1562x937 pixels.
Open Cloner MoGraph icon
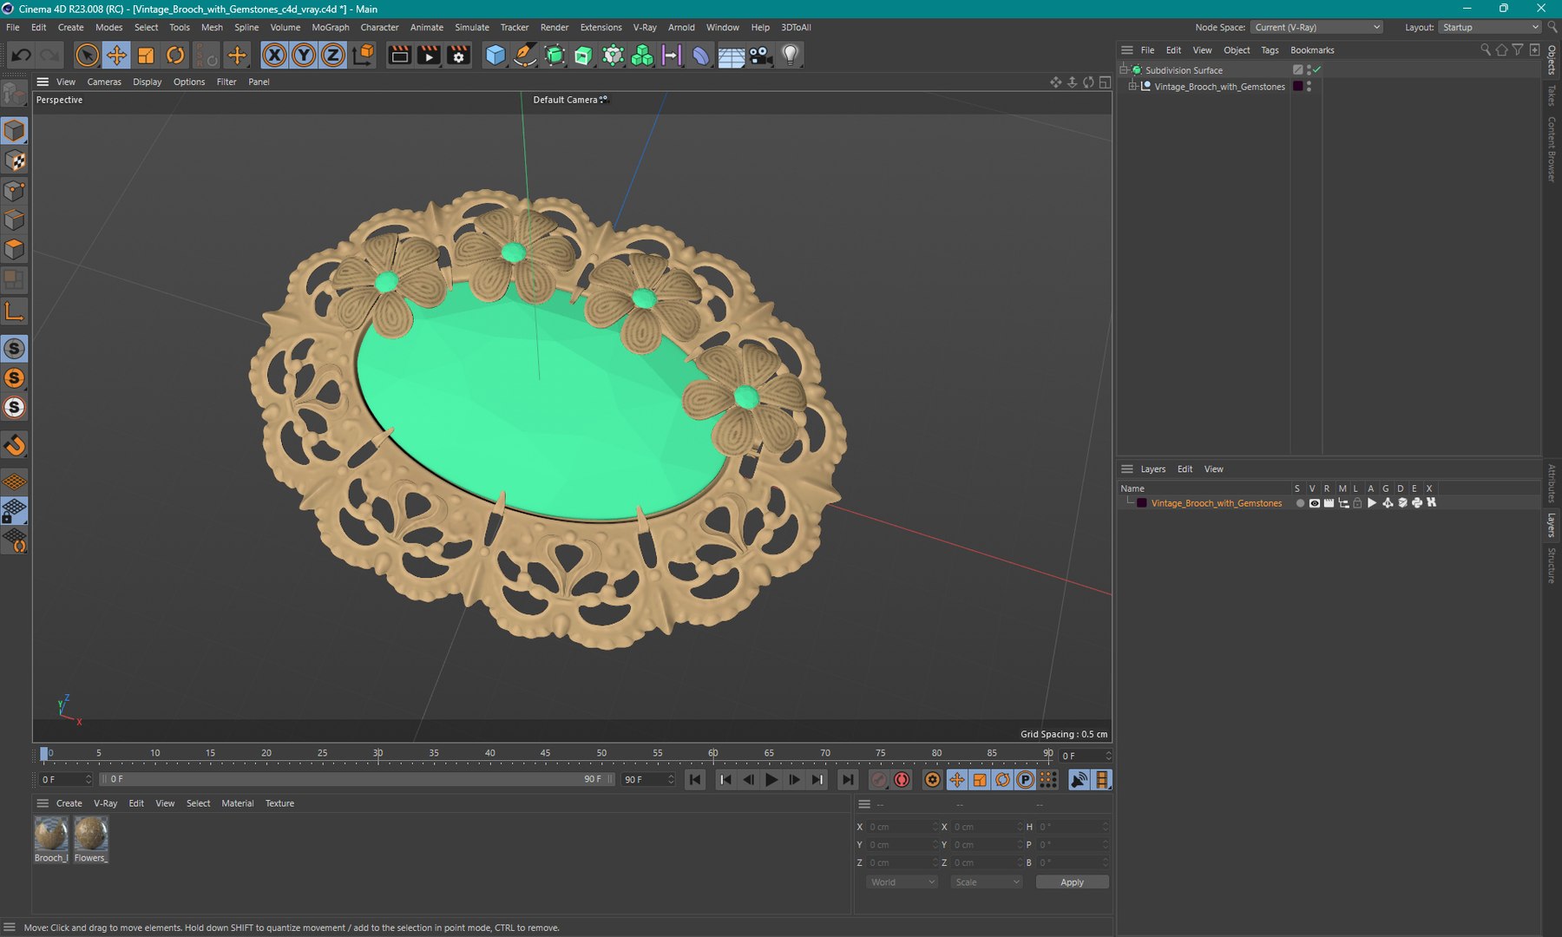tap(642, 56)
